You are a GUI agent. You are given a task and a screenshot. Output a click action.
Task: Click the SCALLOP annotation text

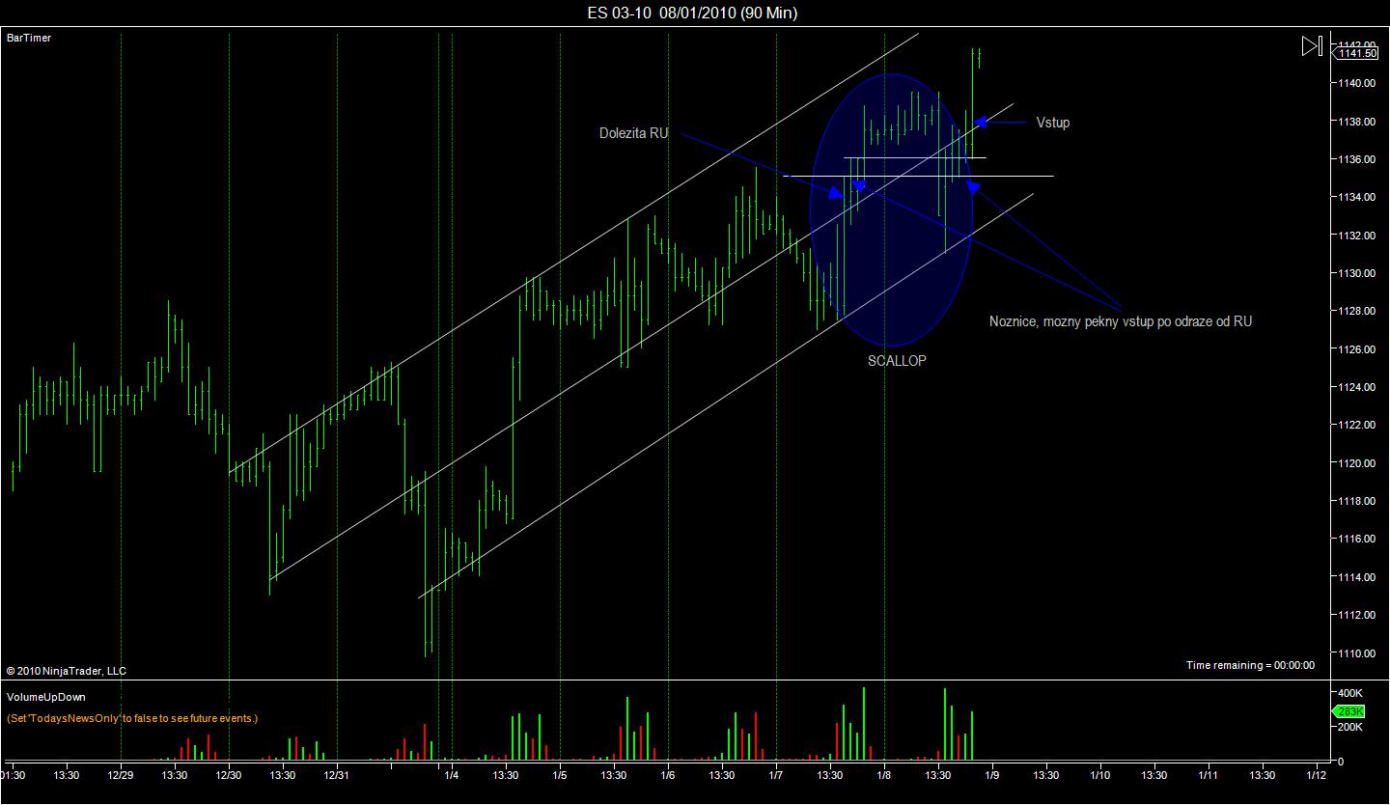tap(897, 361)
